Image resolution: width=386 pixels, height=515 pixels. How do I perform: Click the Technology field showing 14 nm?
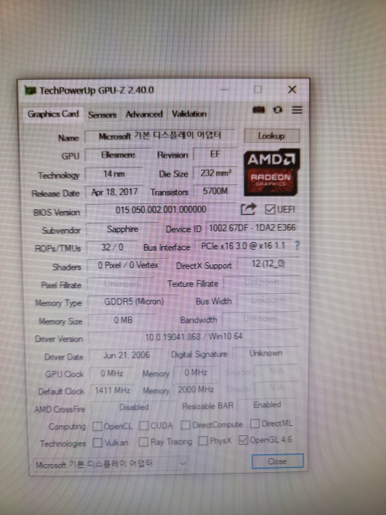tap(114, 174)
